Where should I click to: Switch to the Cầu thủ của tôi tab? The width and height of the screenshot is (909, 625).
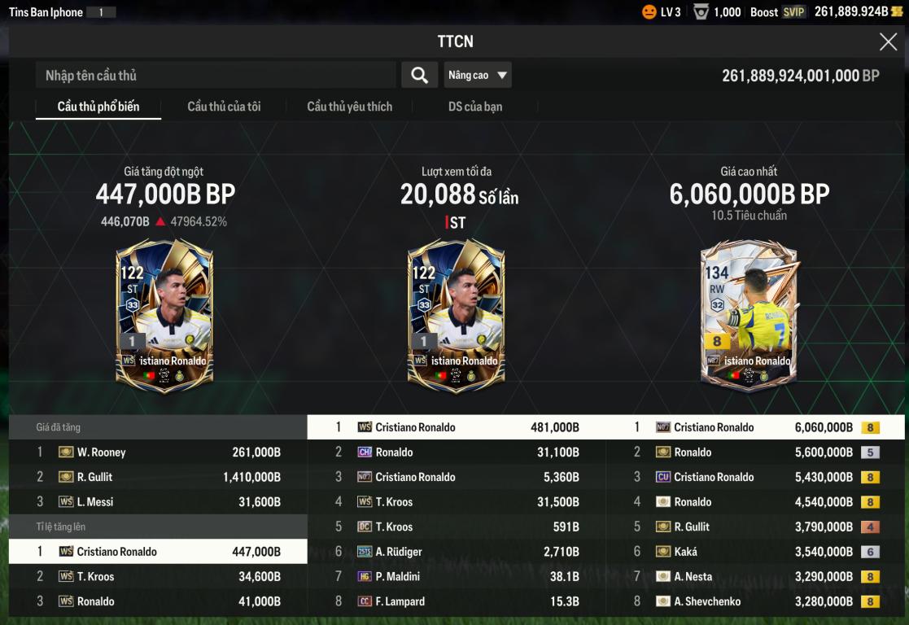click(224, 107)
